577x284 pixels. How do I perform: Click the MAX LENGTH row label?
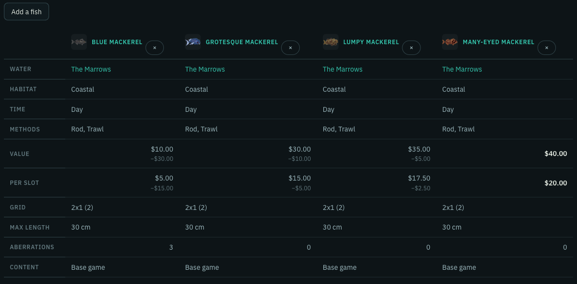[30, 228]
